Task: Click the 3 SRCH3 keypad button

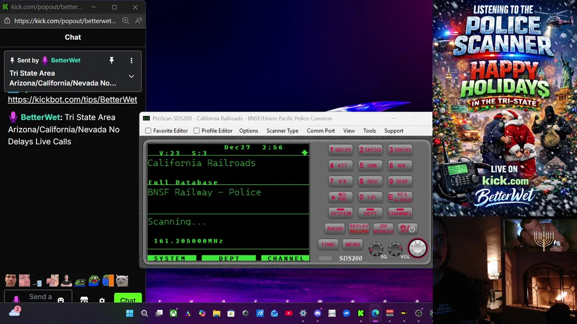Action: (x=400, y=150)
